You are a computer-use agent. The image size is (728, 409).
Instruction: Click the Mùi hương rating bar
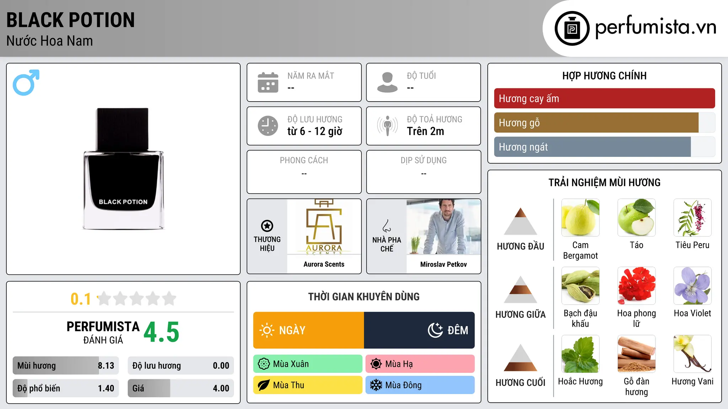coord(66,365)
